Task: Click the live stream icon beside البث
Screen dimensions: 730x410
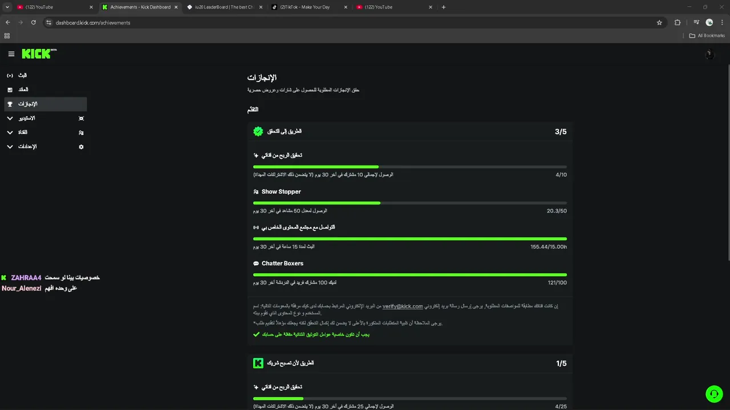Action: tap(10, 75)
